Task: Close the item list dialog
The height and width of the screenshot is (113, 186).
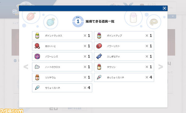Action: (164, 8)
